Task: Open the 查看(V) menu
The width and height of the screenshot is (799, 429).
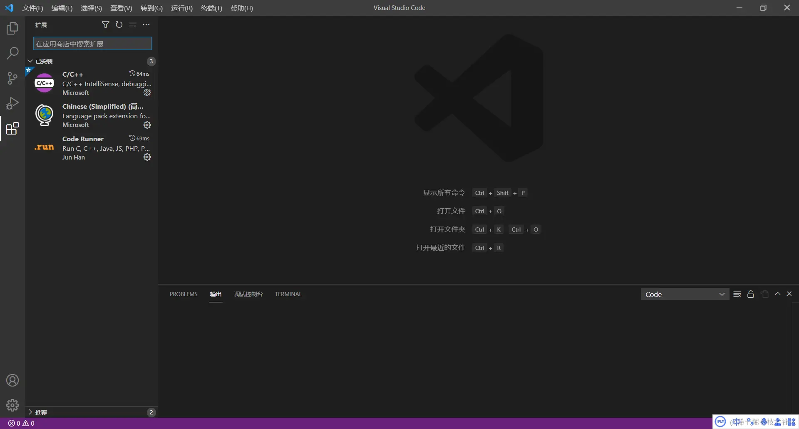Action: pyautogui.click(x=121, y=8)
